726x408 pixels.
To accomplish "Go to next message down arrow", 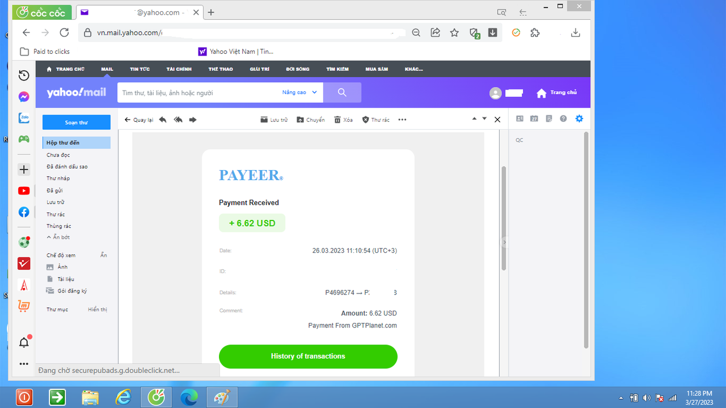I will click(x=484, y=118).
